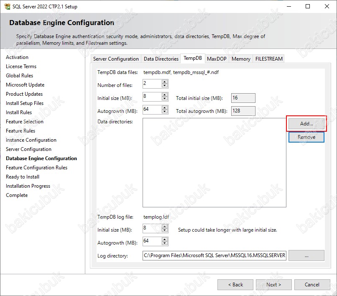Screen dimensions: 337x296
Task: Increase TempDB data Initial size
Action: point(165,95)
